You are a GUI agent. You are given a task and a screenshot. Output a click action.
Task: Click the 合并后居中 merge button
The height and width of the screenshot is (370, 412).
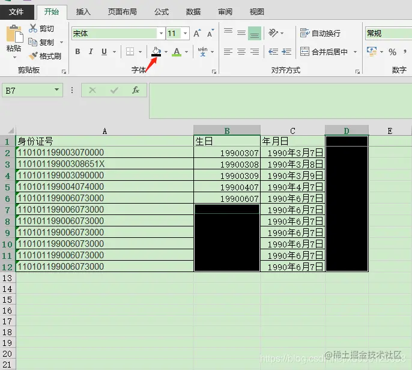coord(324,52)
